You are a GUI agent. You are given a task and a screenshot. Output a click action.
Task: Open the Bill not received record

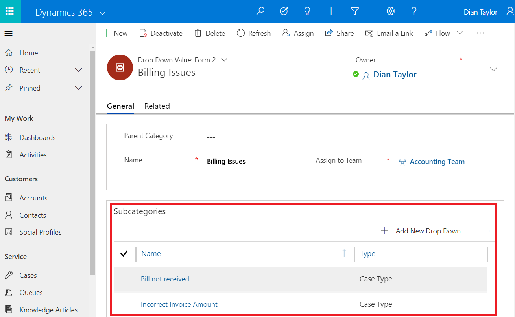click(x=165, y=279)
